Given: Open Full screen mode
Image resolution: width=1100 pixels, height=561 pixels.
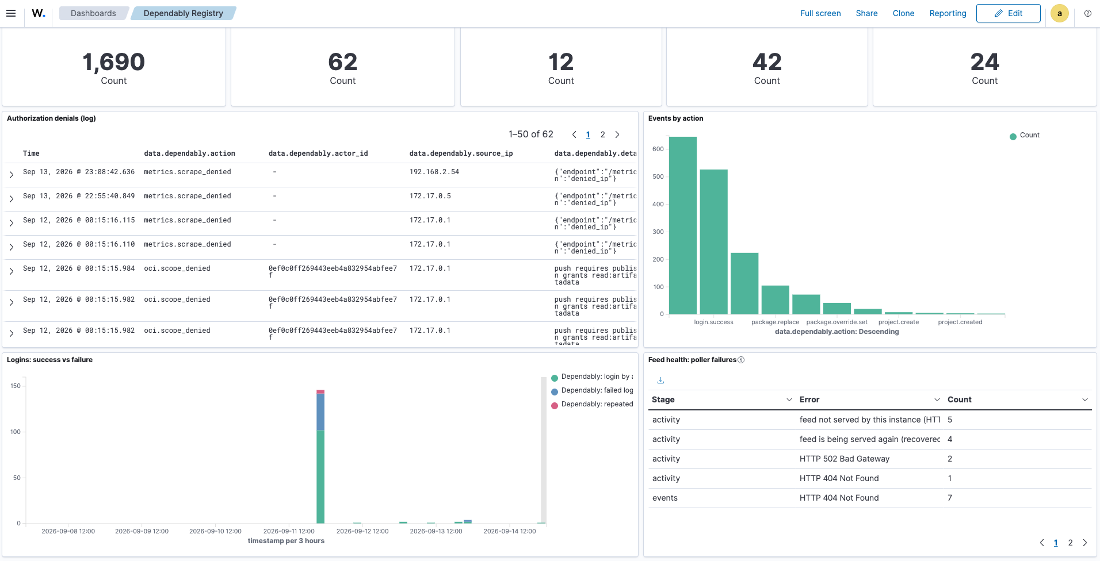Looking at the screenshot, I should click(820, 13).
